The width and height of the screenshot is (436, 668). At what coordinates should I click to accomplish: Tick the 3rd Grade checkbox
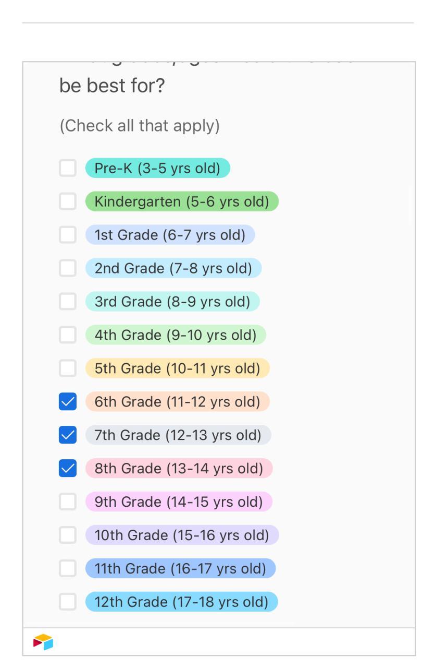click(68, 302)
